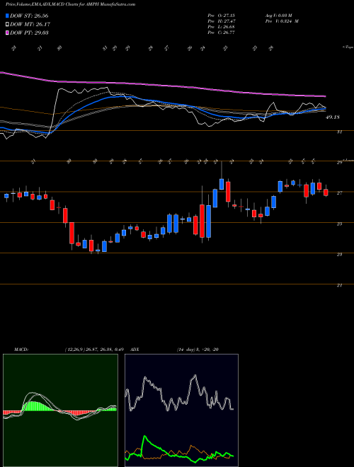Image resolution: width=354 pixels, height=467 pixels.
Task: Click the 27 price axis label
Action: pyautogui.click(x=339, y=193)
